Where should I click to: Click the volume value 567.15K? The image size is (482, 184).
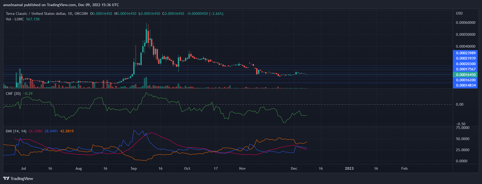(x=33, y=19)
